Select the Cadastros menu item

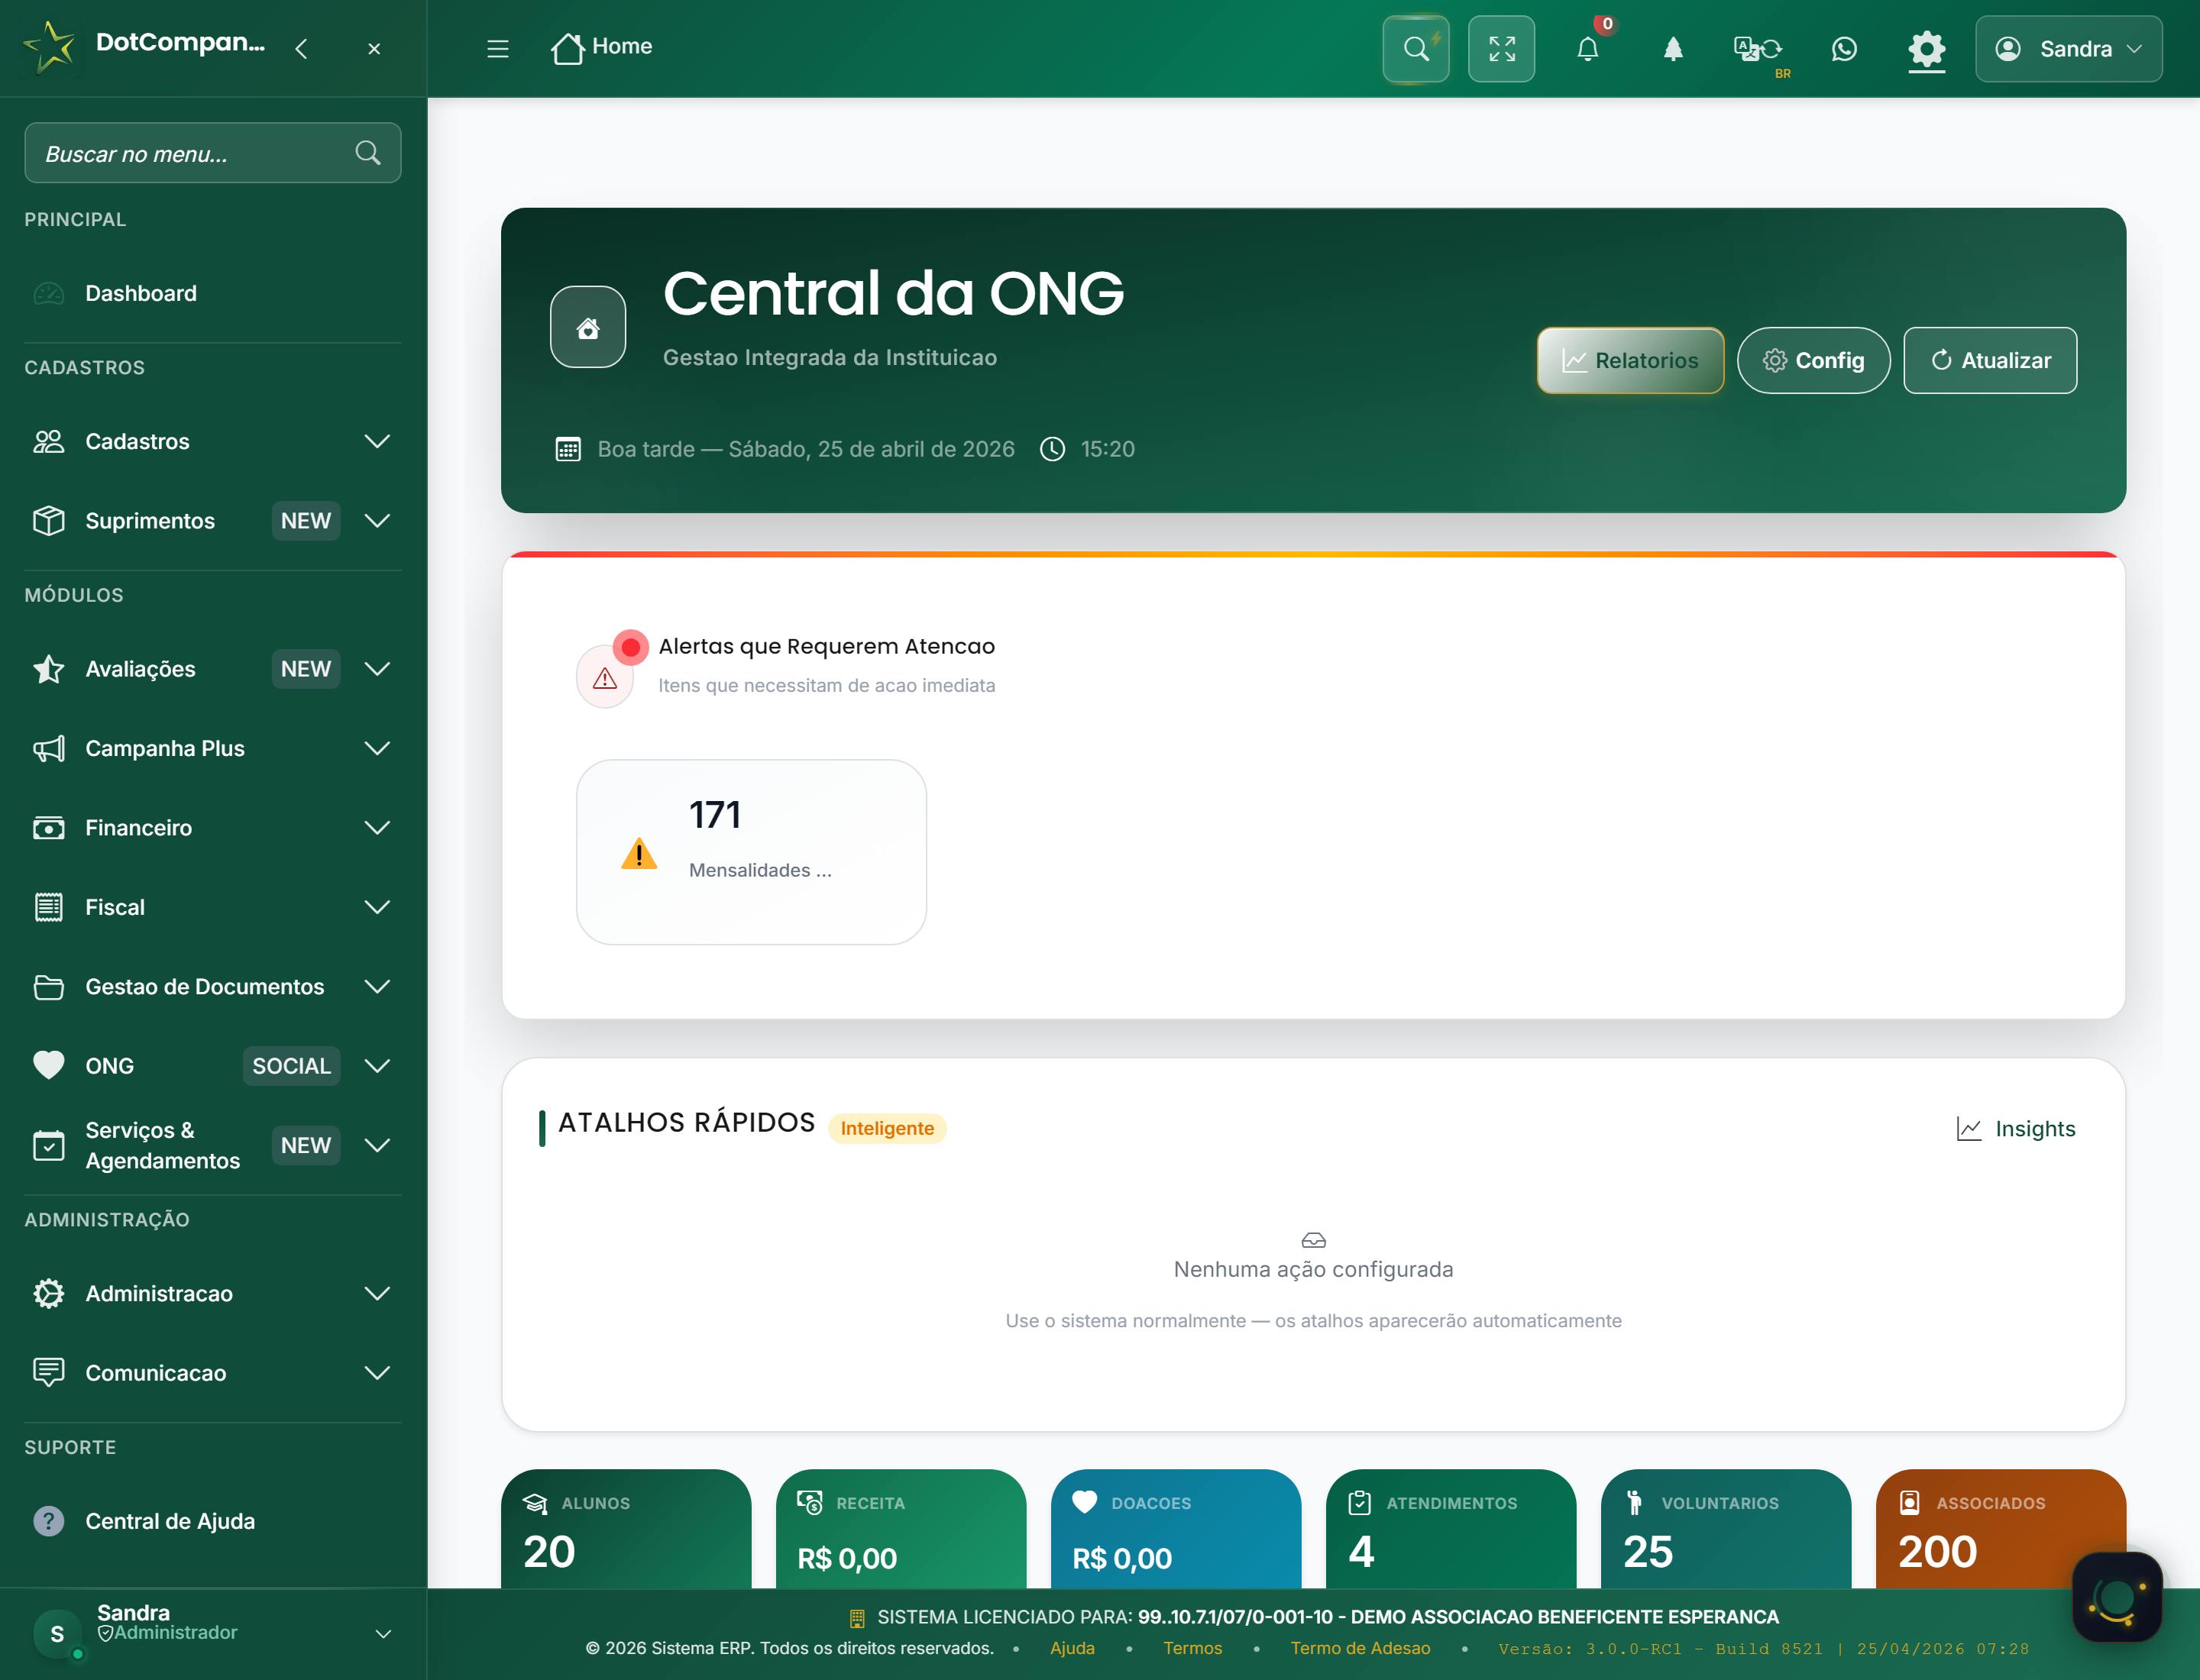coord(213,441)
